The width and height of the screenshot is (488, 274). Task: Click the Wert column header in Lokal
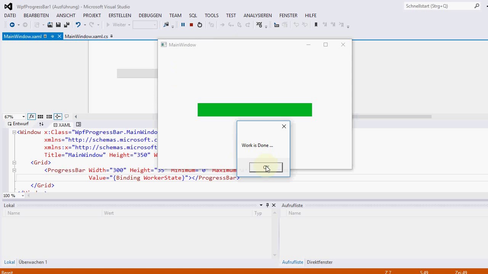pos(177,213)
